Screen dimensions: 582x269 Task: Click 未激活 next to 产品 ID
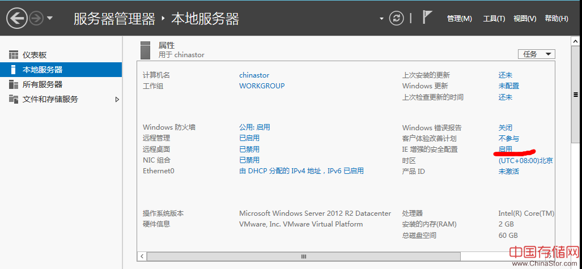point(508,172)
